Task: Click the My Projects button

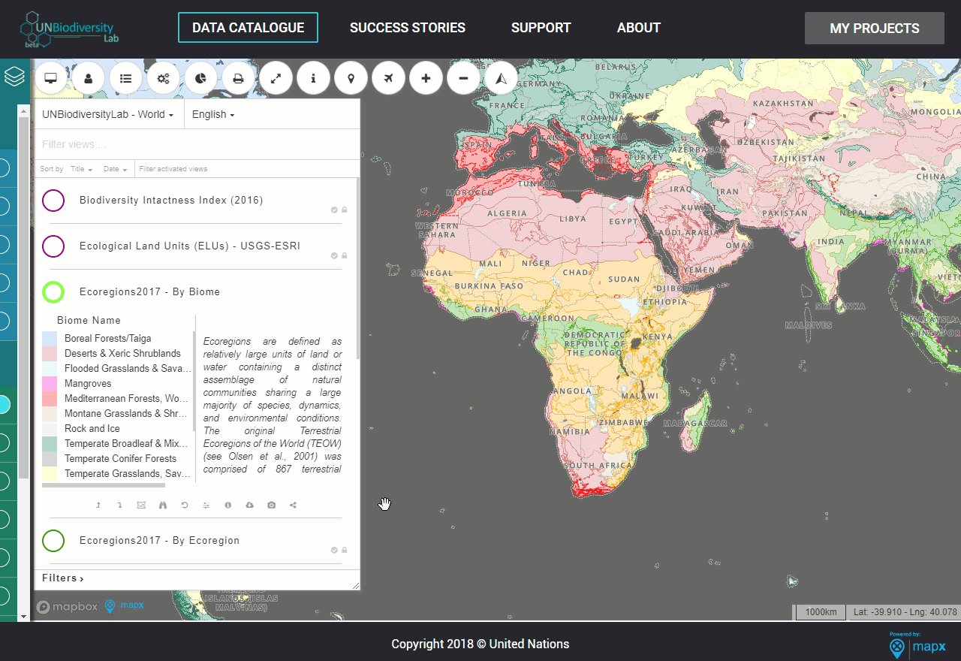Action: point(875,29)
